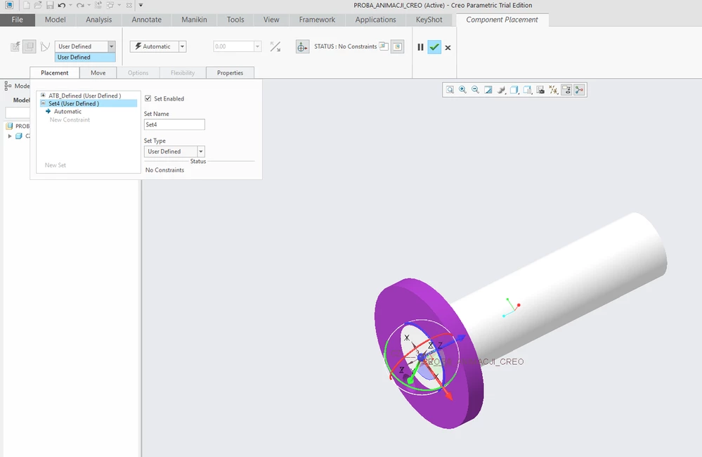Click the Refit view icon
Screen dimensions: 702x457
coord(450,90)
